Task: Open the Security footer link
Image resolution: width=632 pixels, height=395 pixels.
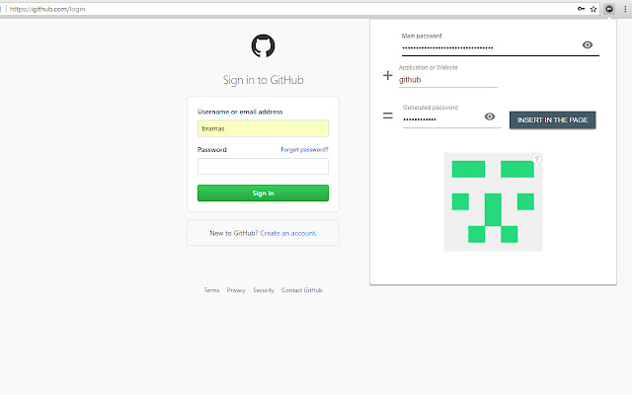Action: (x=264, y=290)
